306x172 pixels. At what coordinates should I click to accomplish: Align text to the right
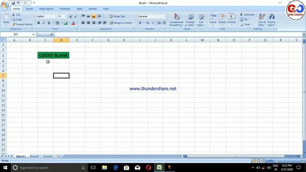(94, 23)
